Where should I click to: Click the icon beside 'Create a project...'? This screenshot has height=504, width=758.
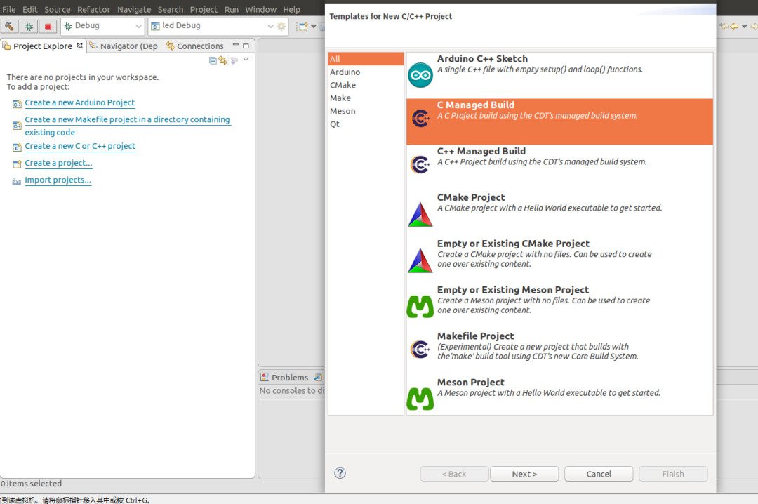(16, 164)
